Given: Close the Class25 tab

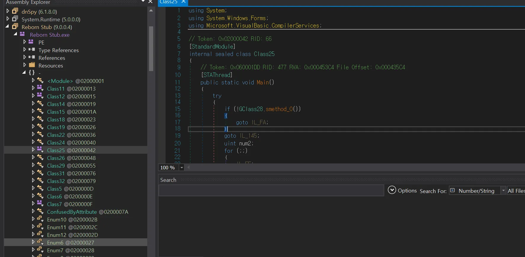Looking at the screenshot, I should click(183, 2).
